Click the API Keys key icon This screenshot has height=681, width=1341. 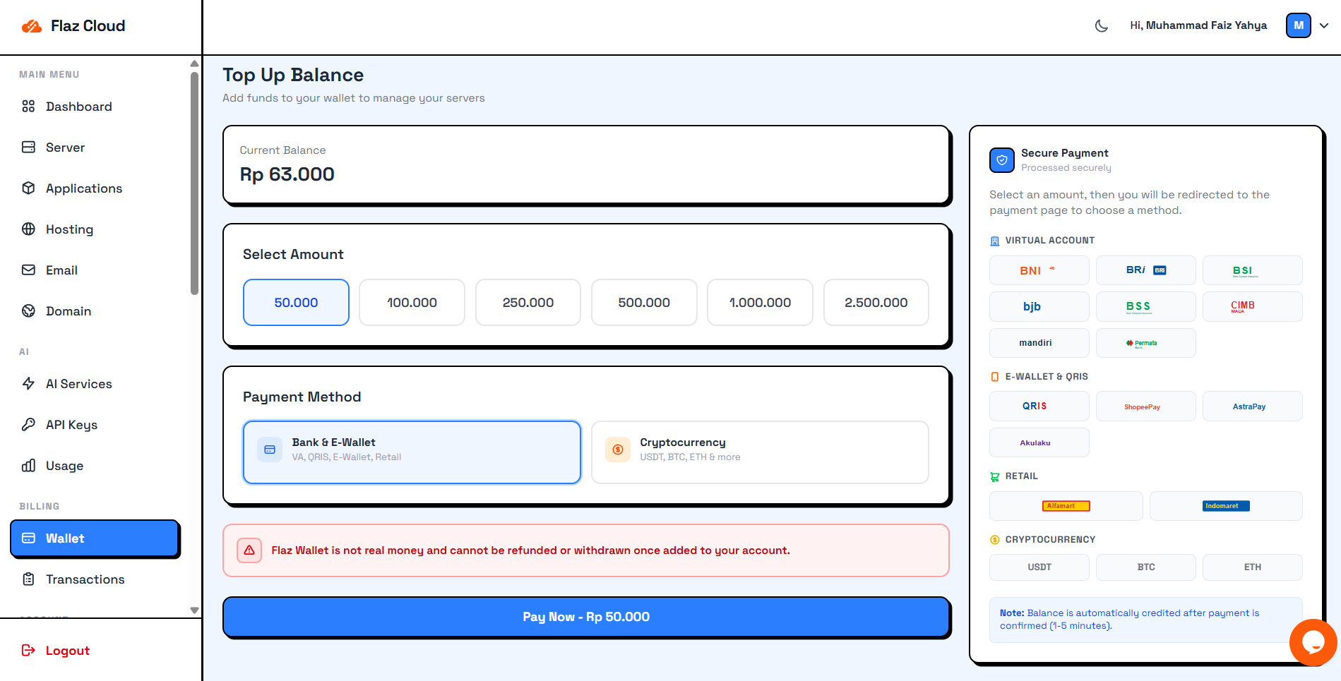coord(28,425)
